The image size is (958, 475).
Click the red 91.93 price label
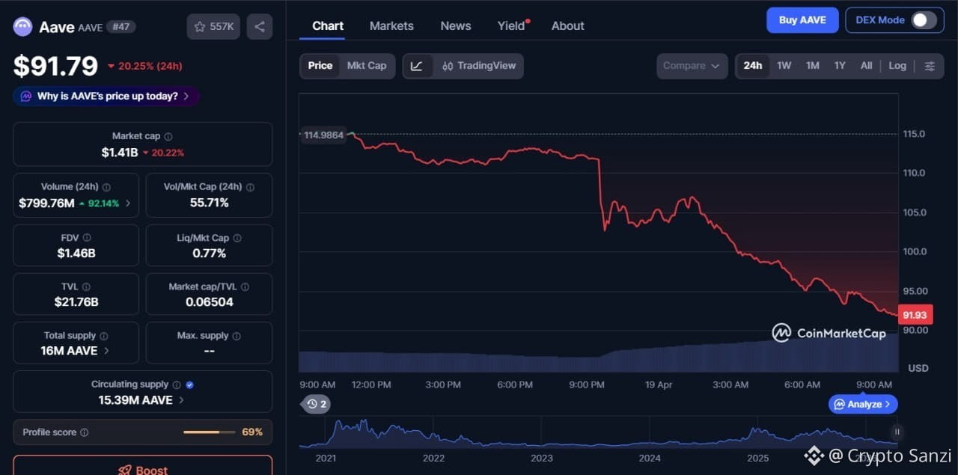pos(915,315)
